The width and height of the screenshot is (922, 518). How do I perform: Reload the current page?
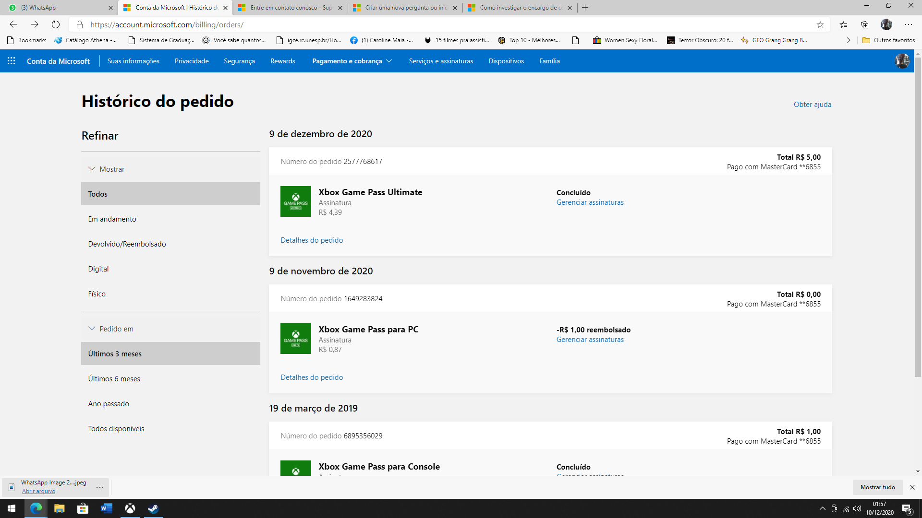click(56, 24)
